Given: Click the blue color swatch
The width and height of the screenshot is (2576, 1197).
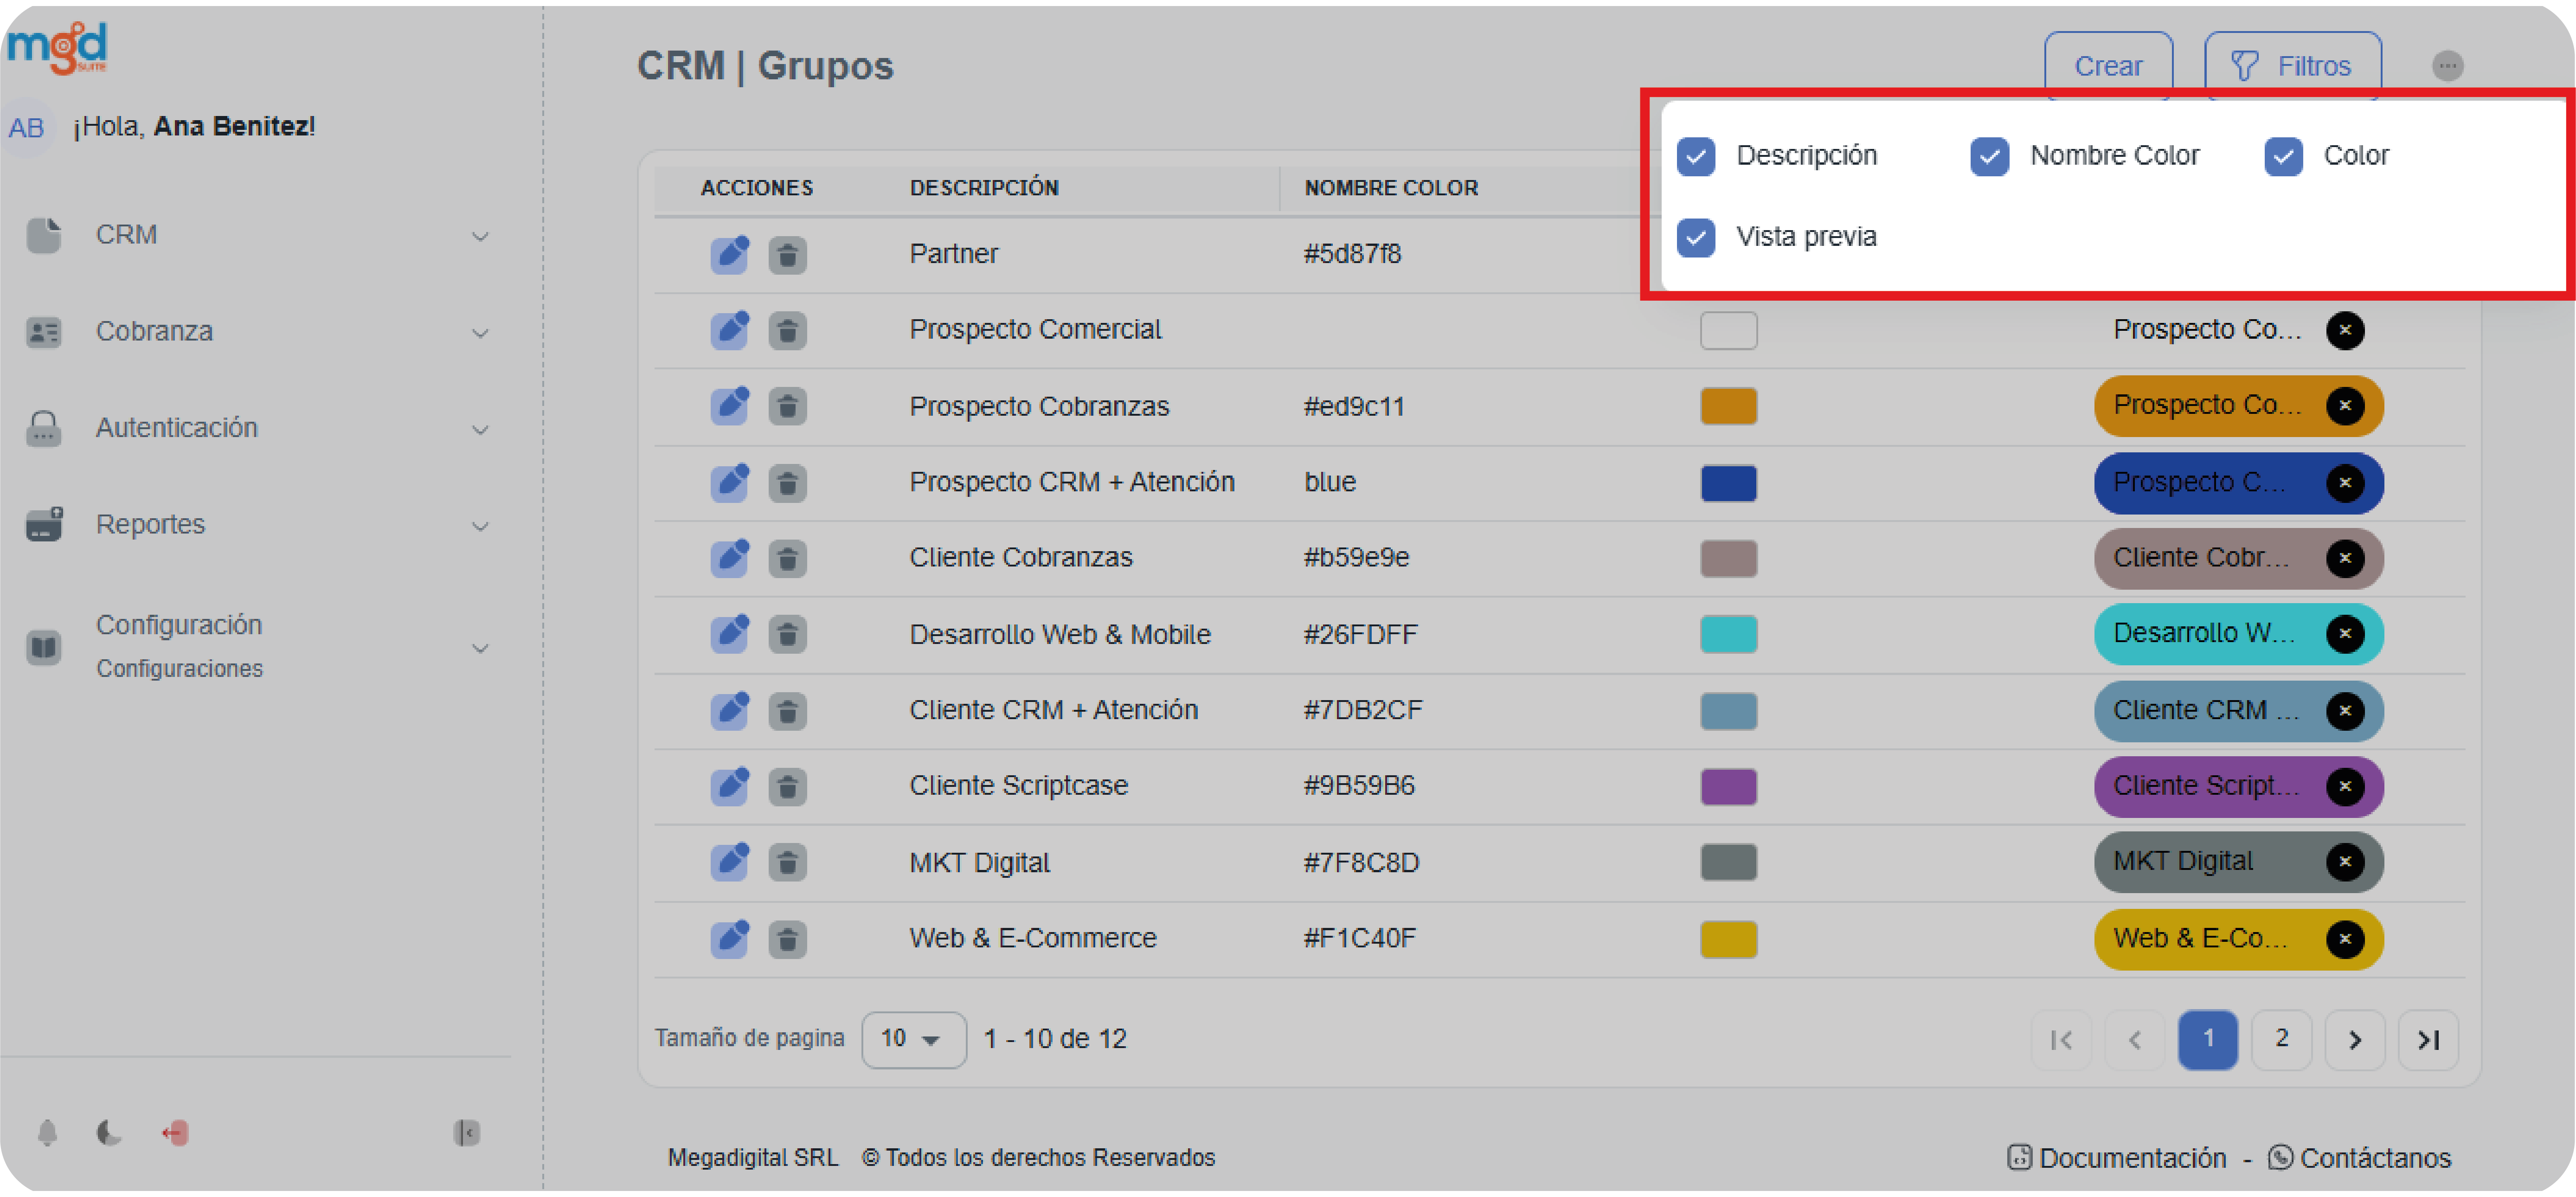Looking at the screenshot, I should (1728, 483).
